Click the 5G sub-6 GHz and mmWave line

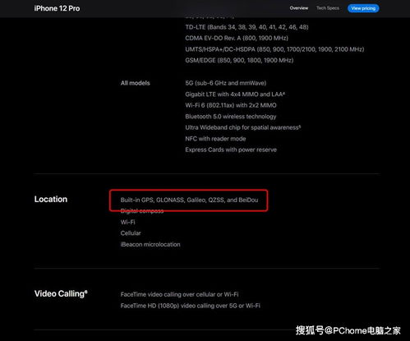click(226, 83)
